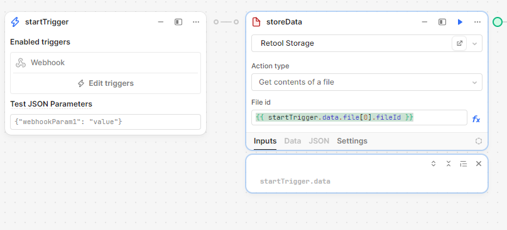This screenshot has height=230, width=507.
Task: Open the Action type dropdown
Action: [x=367, y=82]
